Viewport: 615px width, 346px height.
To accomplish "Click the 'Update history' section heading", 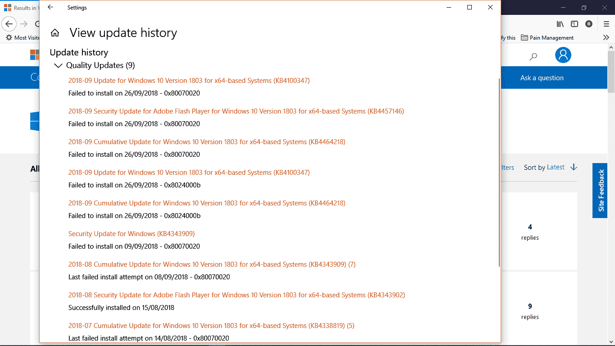I will [x=79, y=52].
